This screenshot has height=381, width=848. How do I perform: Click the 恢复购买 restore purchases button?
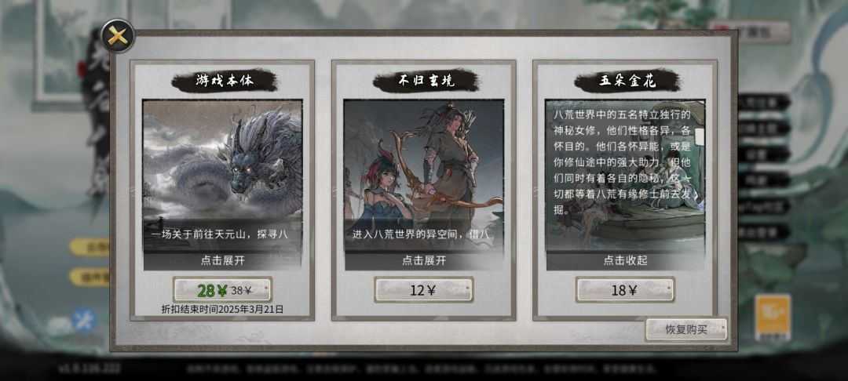(x=686, y=329)
